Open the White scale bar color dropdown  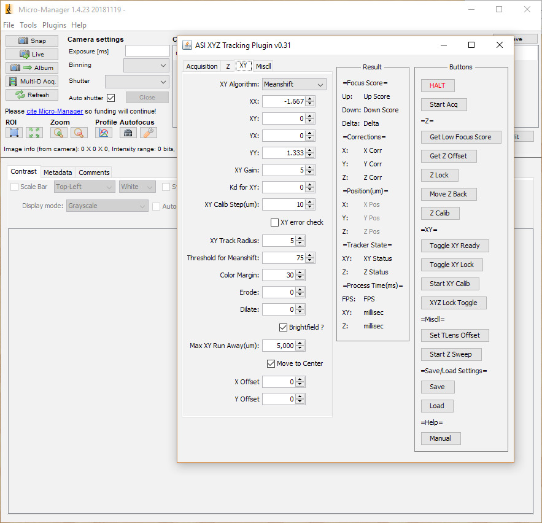[x=137, y=187]
